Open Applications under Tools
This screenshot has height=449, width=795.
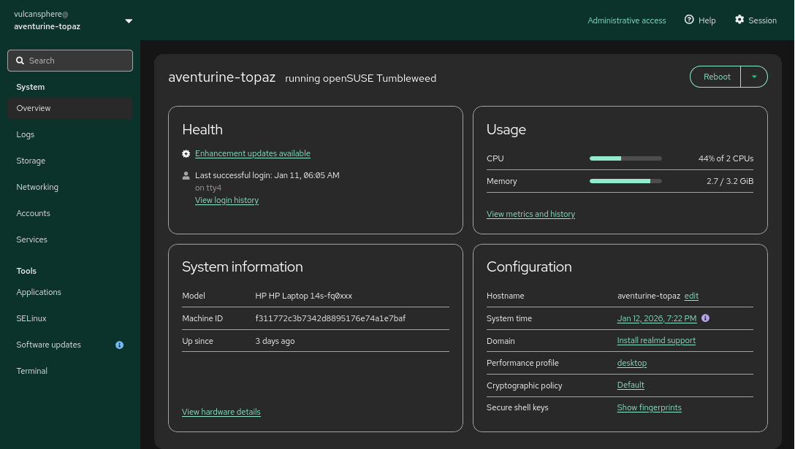click(70, 293)
